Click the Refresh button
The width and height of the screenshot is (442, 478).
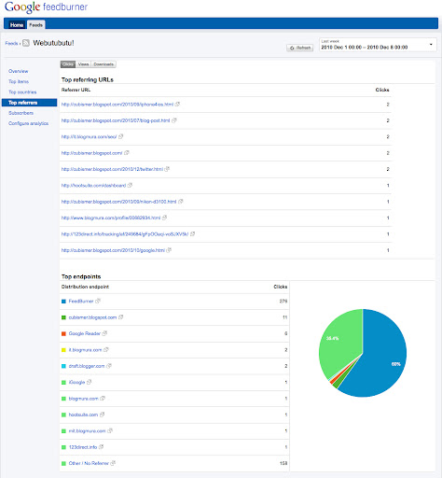(x=300, y=48)
